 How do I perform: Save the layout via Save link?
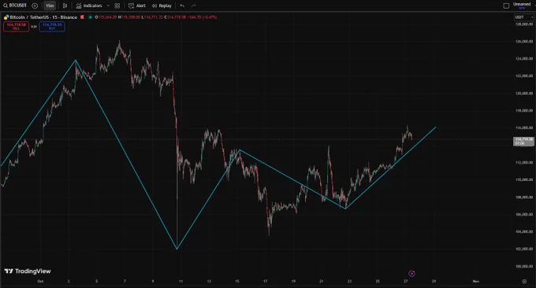pyautogui.click(x=522, y=8)
